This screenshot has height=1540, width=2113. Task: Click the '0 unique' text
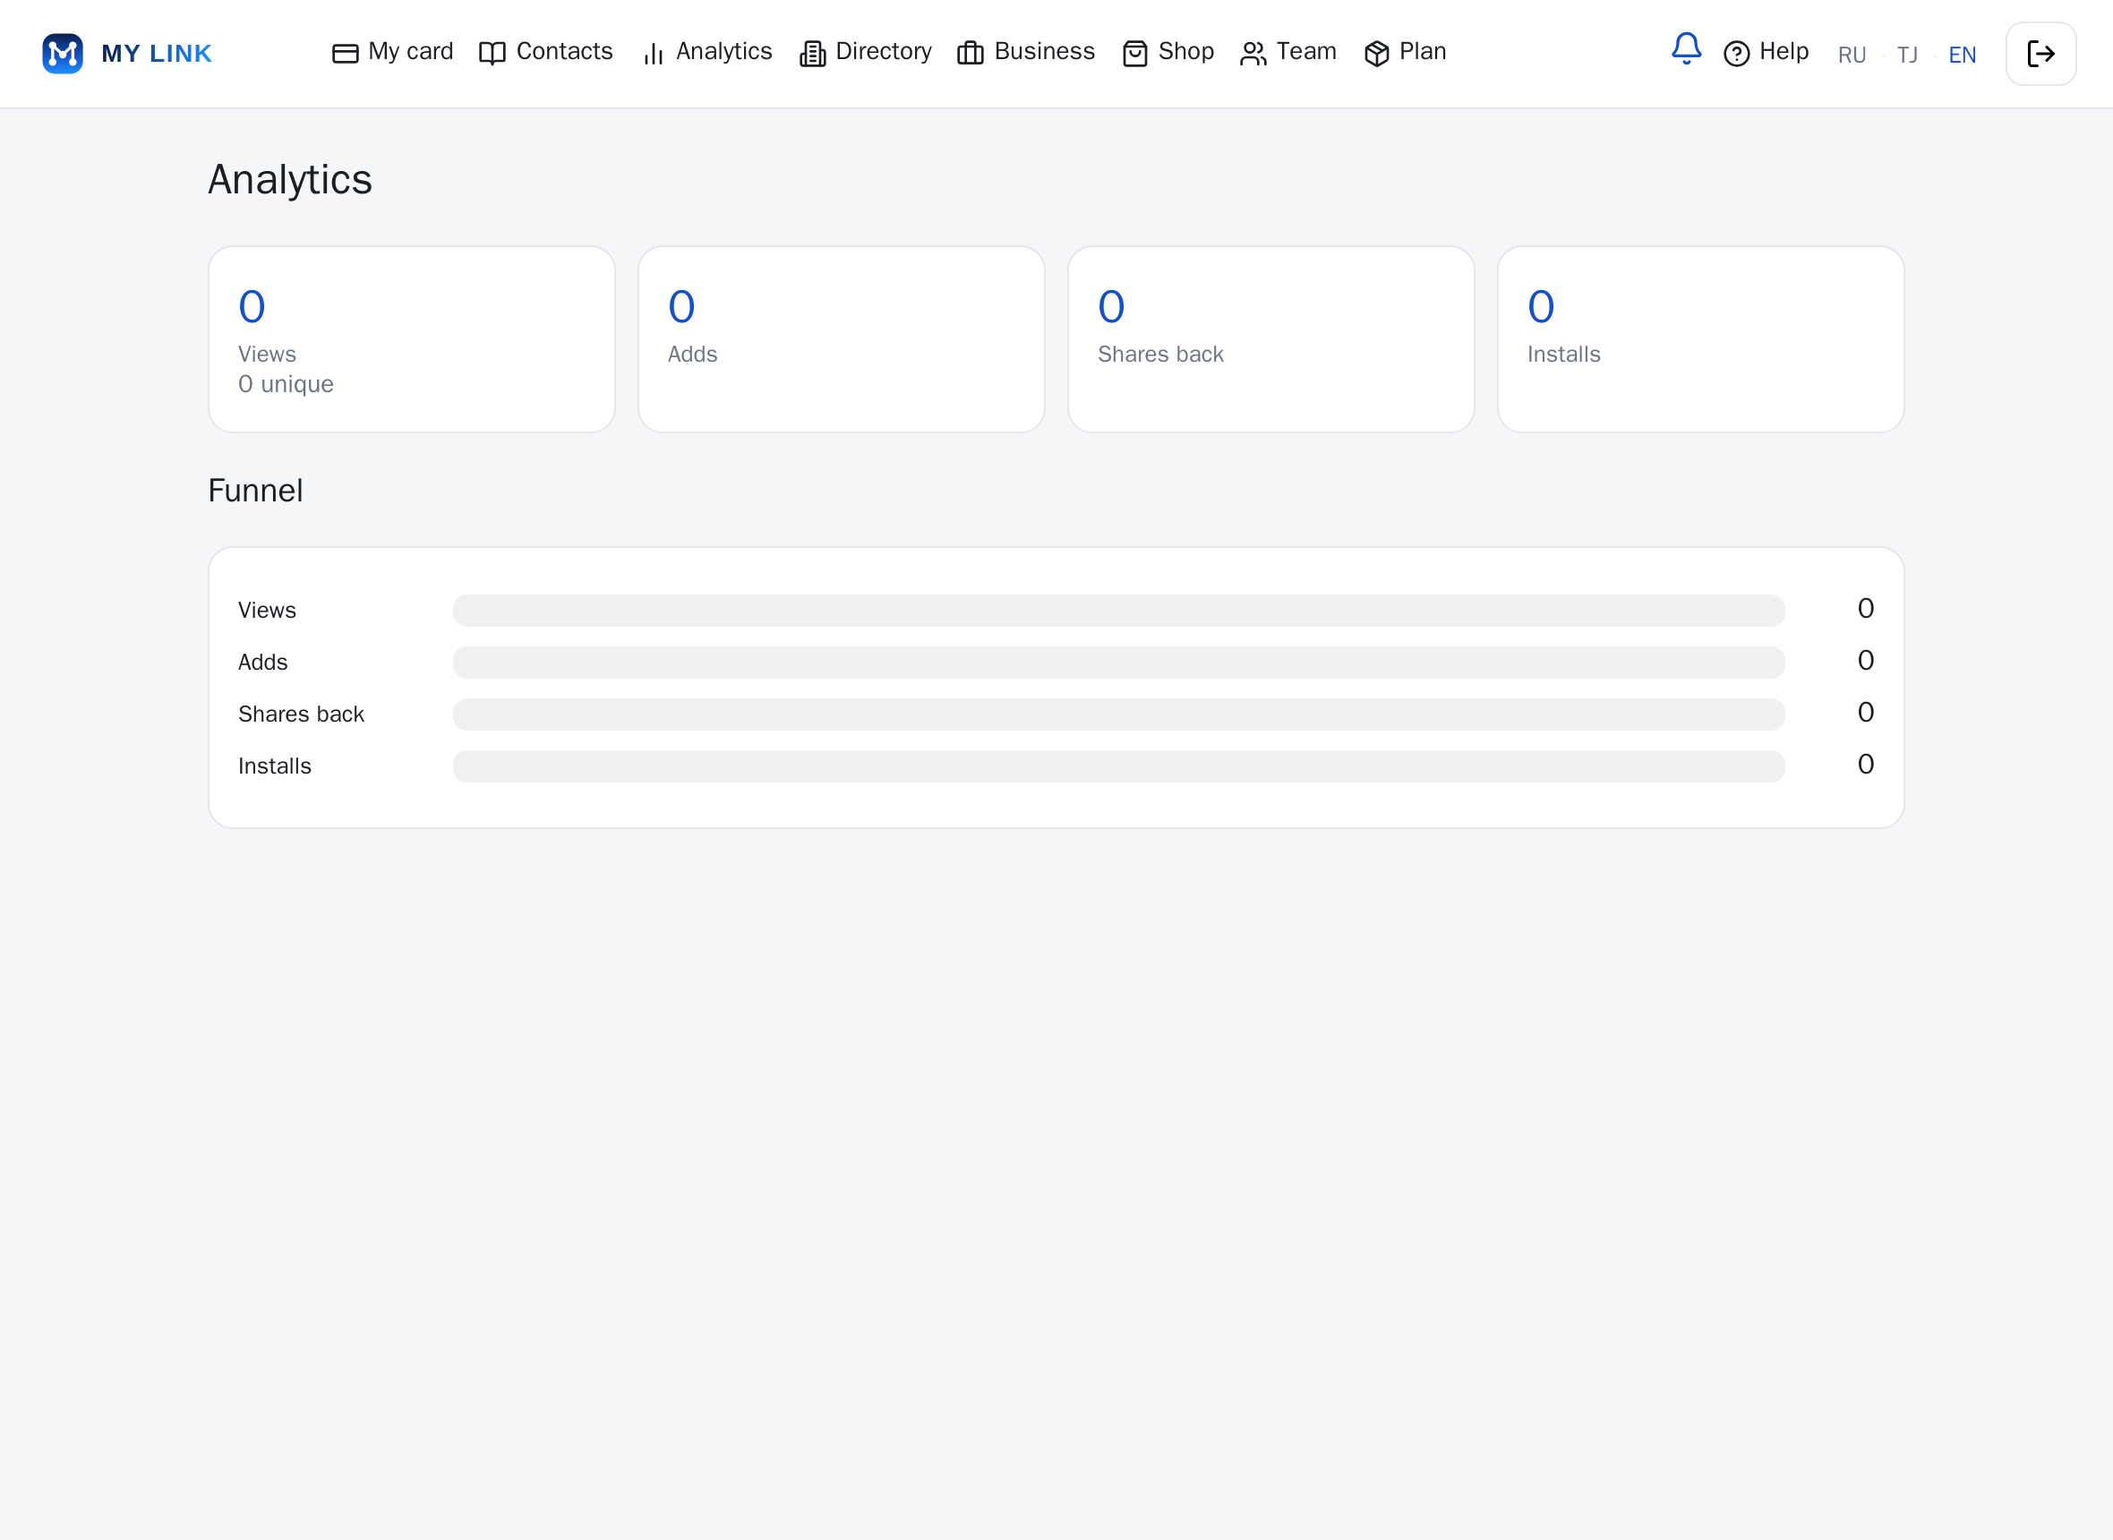[x=287, y=384]
